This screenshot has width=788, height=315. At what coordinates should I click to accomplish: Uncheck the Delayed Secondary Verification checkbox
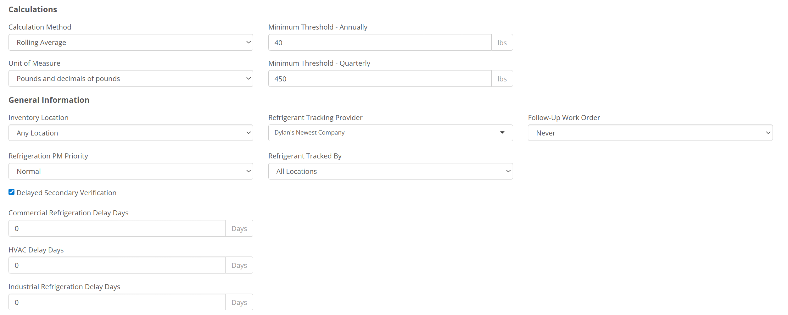[12, 192]
